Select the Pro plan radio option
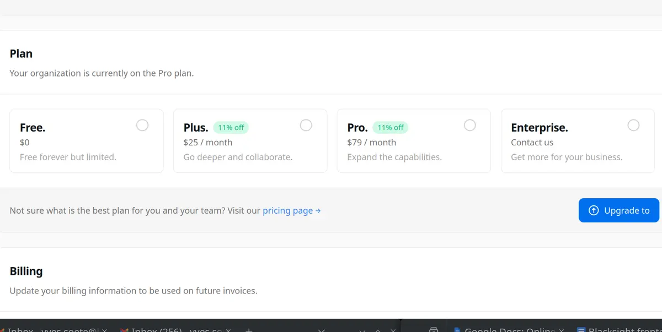This screenshot has height=332, width=662. point(469,126)
